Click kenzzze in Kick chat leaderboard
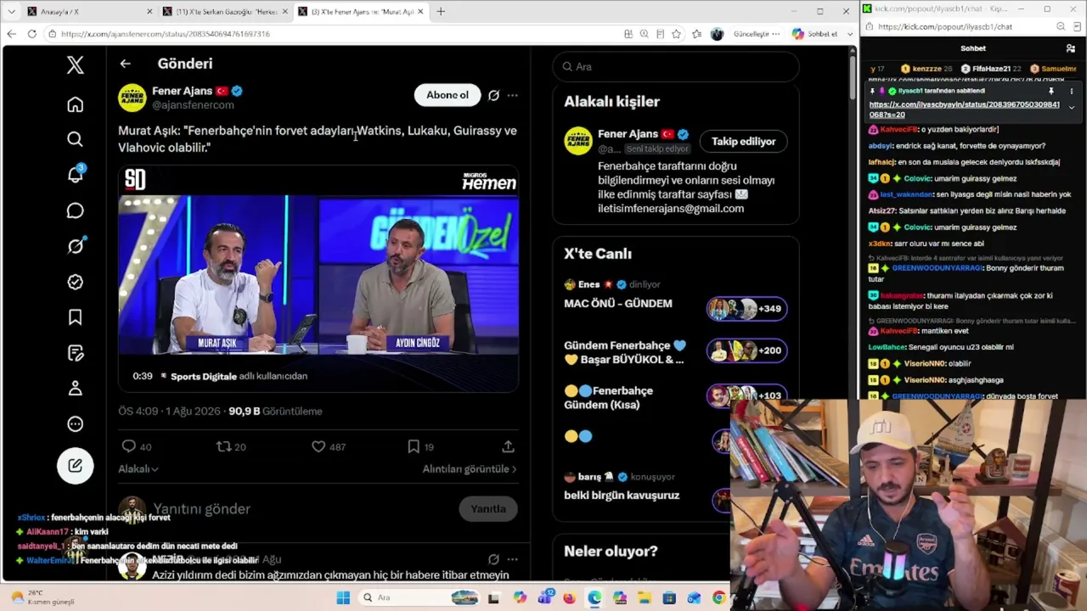 927,69
